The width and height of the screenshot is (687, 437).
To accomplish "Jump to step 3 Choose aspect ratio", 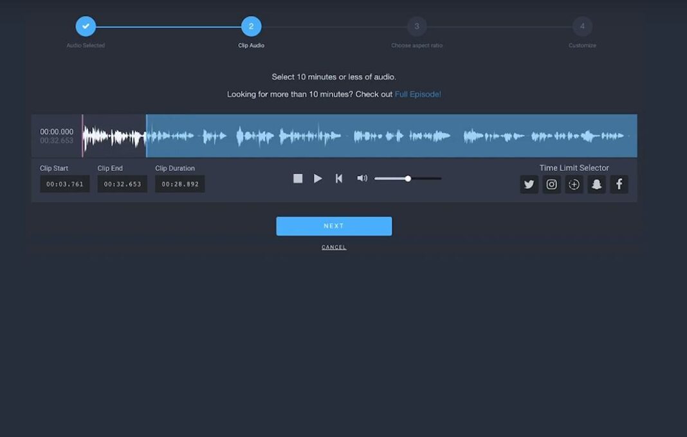I will 417,26.
